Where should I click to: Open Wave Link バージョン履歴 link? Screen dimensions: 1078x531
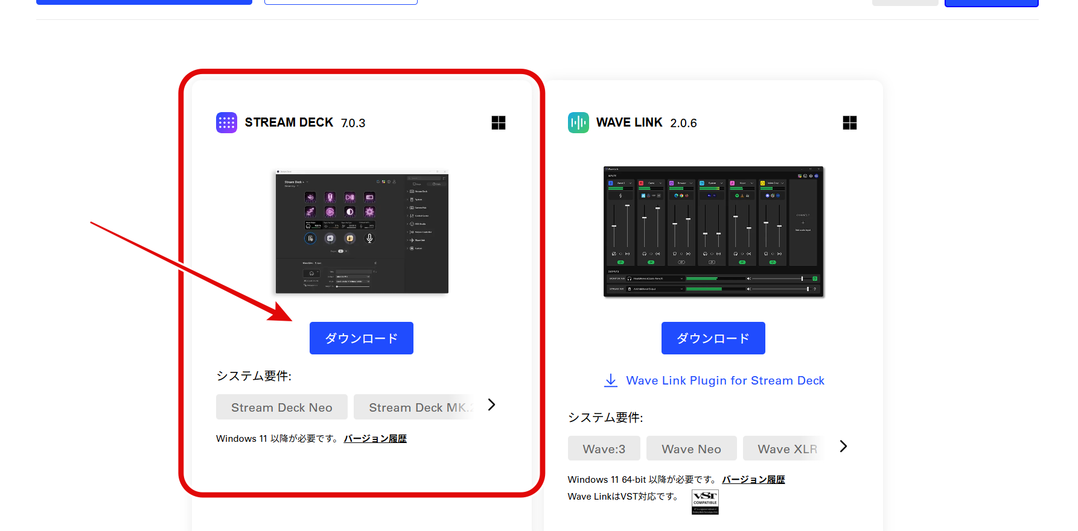(753, 480)
